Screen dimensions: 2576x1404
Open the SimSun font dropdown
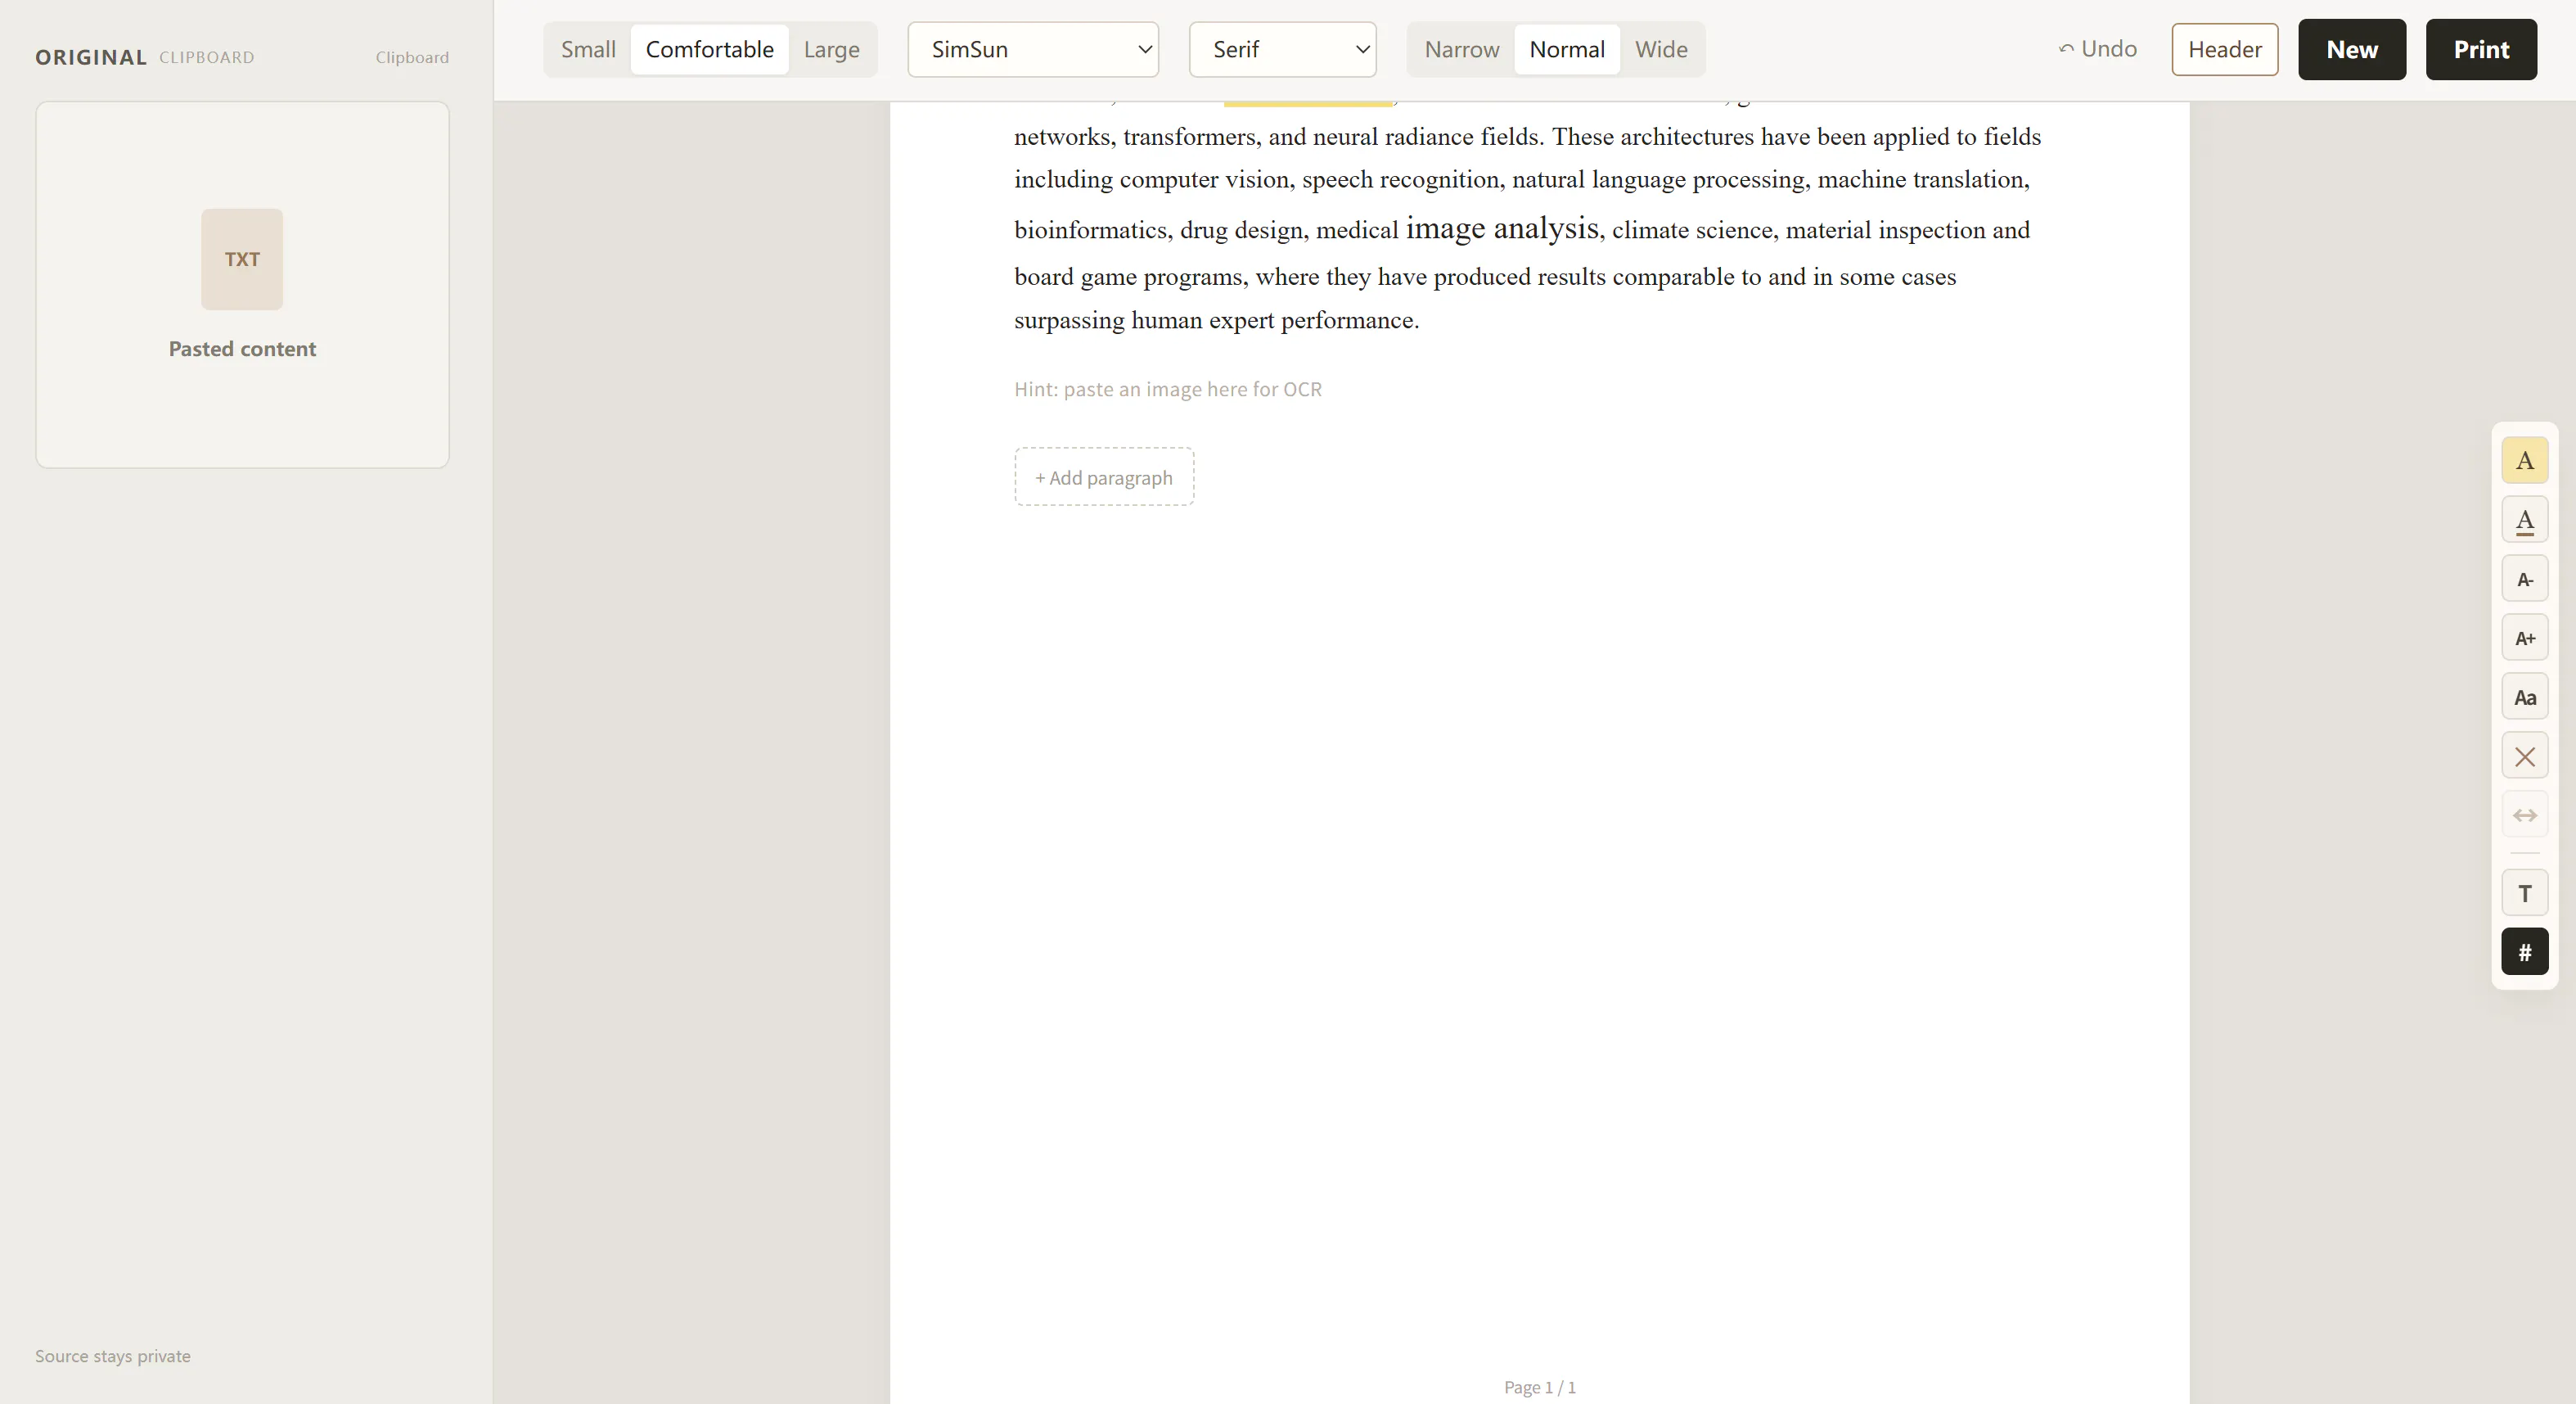pos(1033,49)
